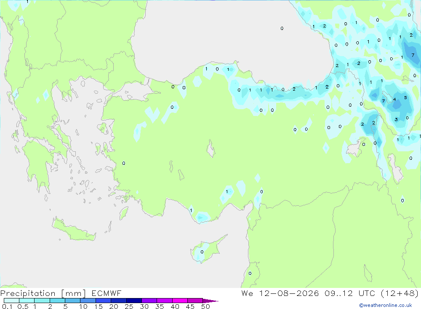This screenshot has width=421, height=309.
Task: Click the '35' legend scale label
Action: pos(160,306)
